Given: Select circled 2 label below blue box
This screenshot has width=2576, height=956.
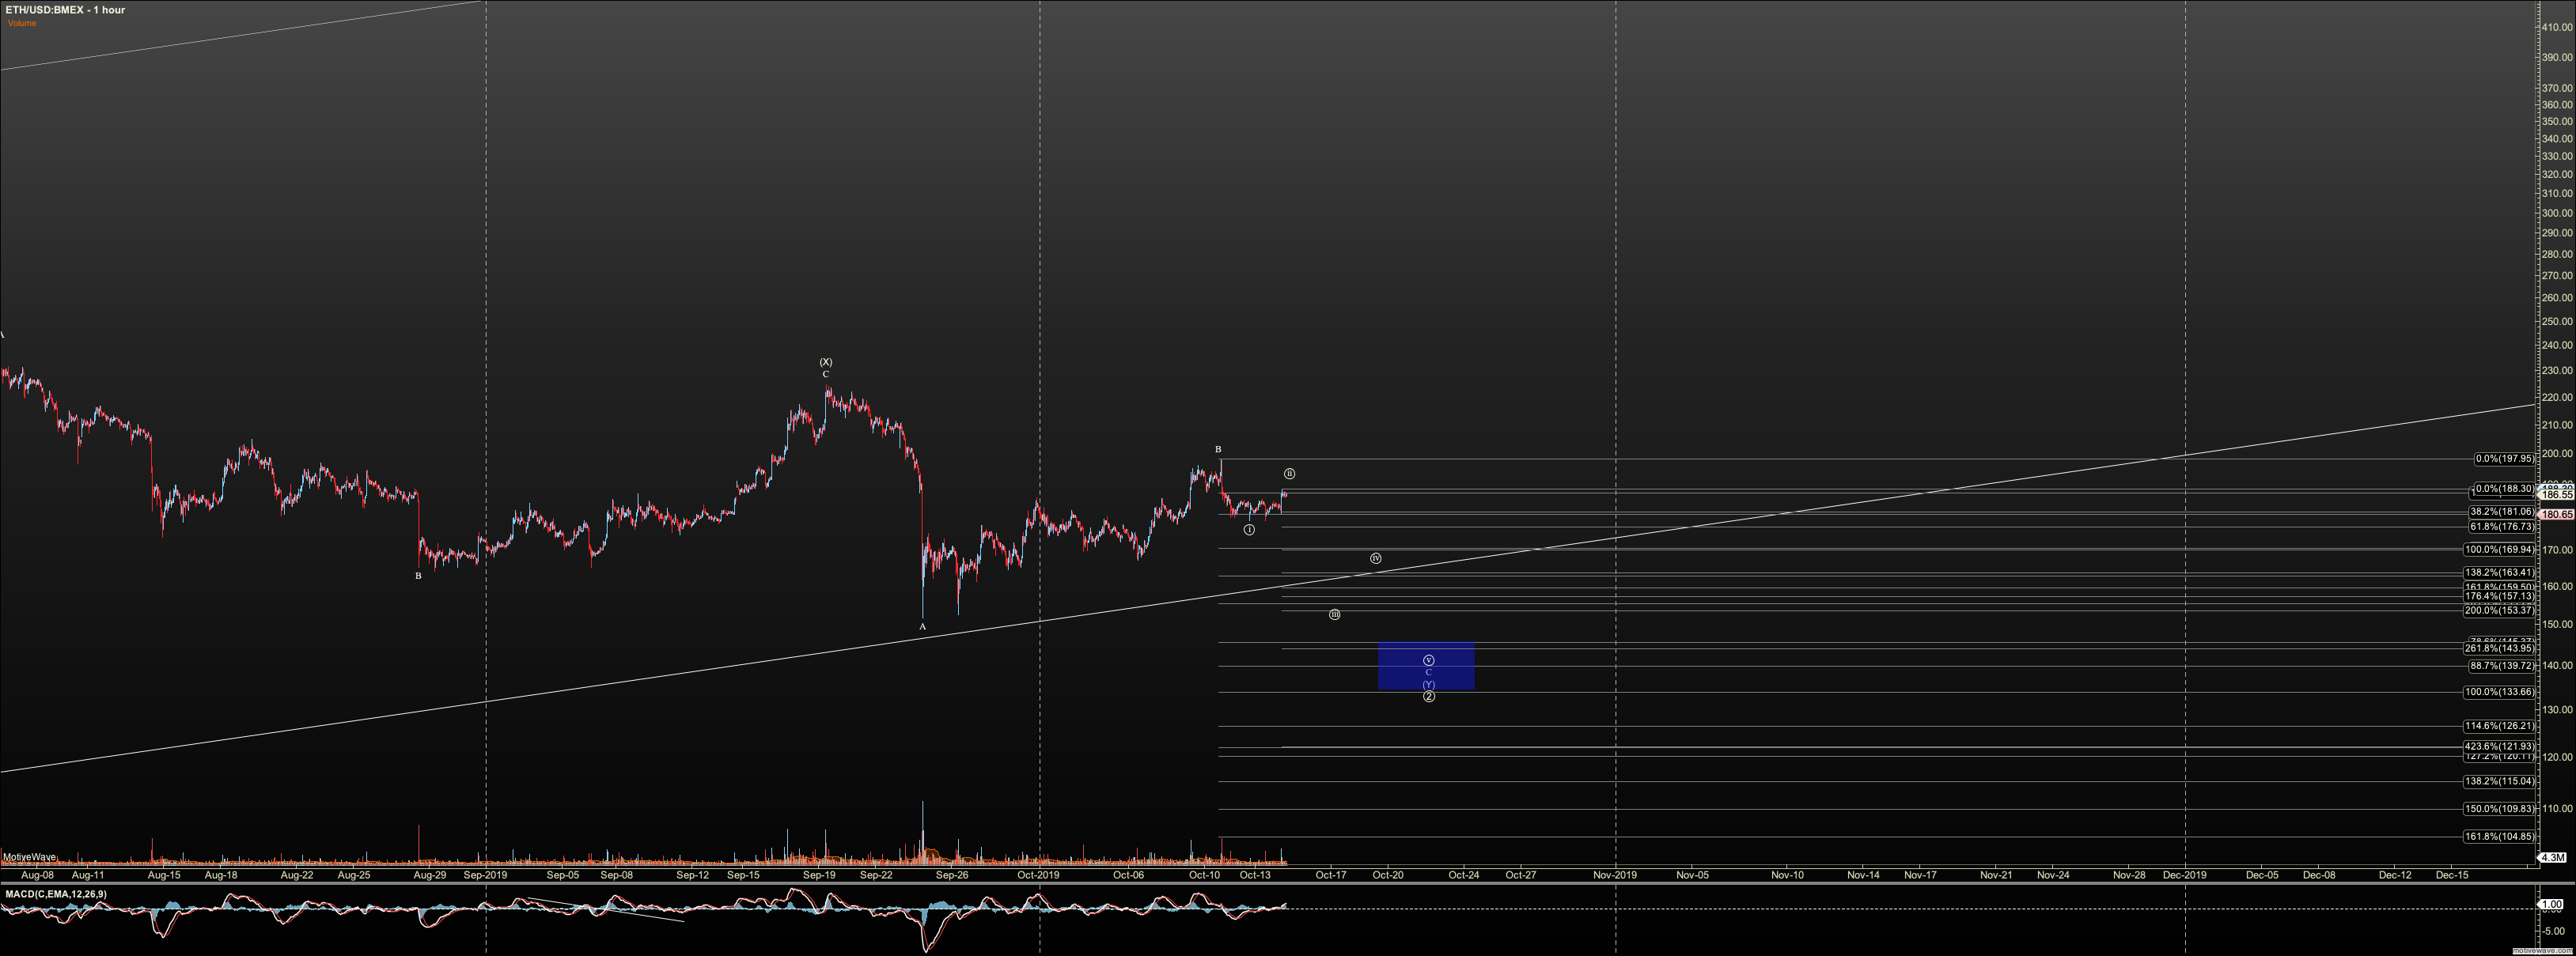Looking at the screenshot, I should [x=1429, y=697].
